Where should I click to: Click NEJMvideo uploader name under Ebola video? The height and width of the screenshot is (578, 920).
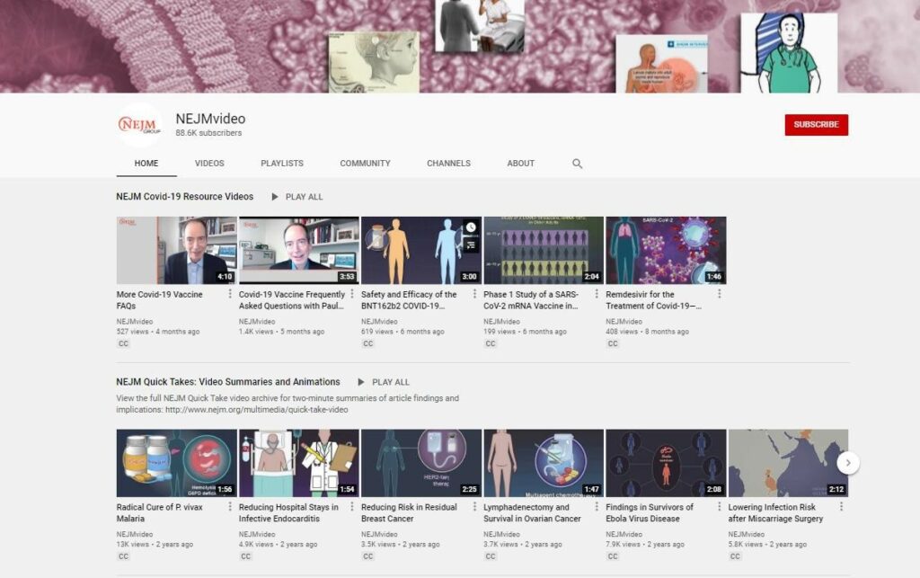pos(624,534)
